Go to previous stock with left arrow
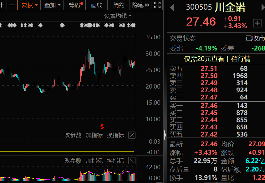The image size is (265, 183). coord(172,7)
